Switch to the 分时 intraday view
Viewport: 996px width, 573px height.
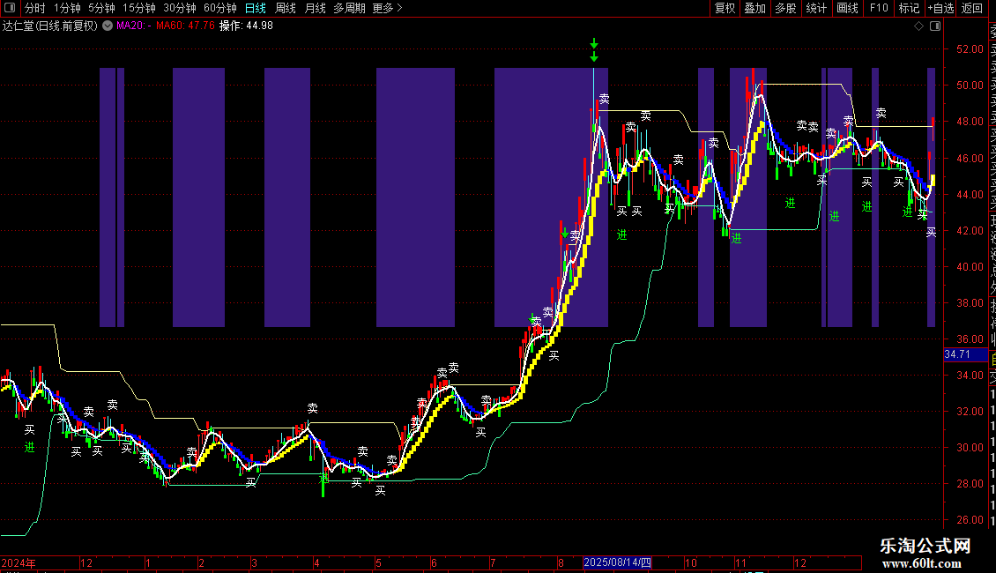coord(35,8)
